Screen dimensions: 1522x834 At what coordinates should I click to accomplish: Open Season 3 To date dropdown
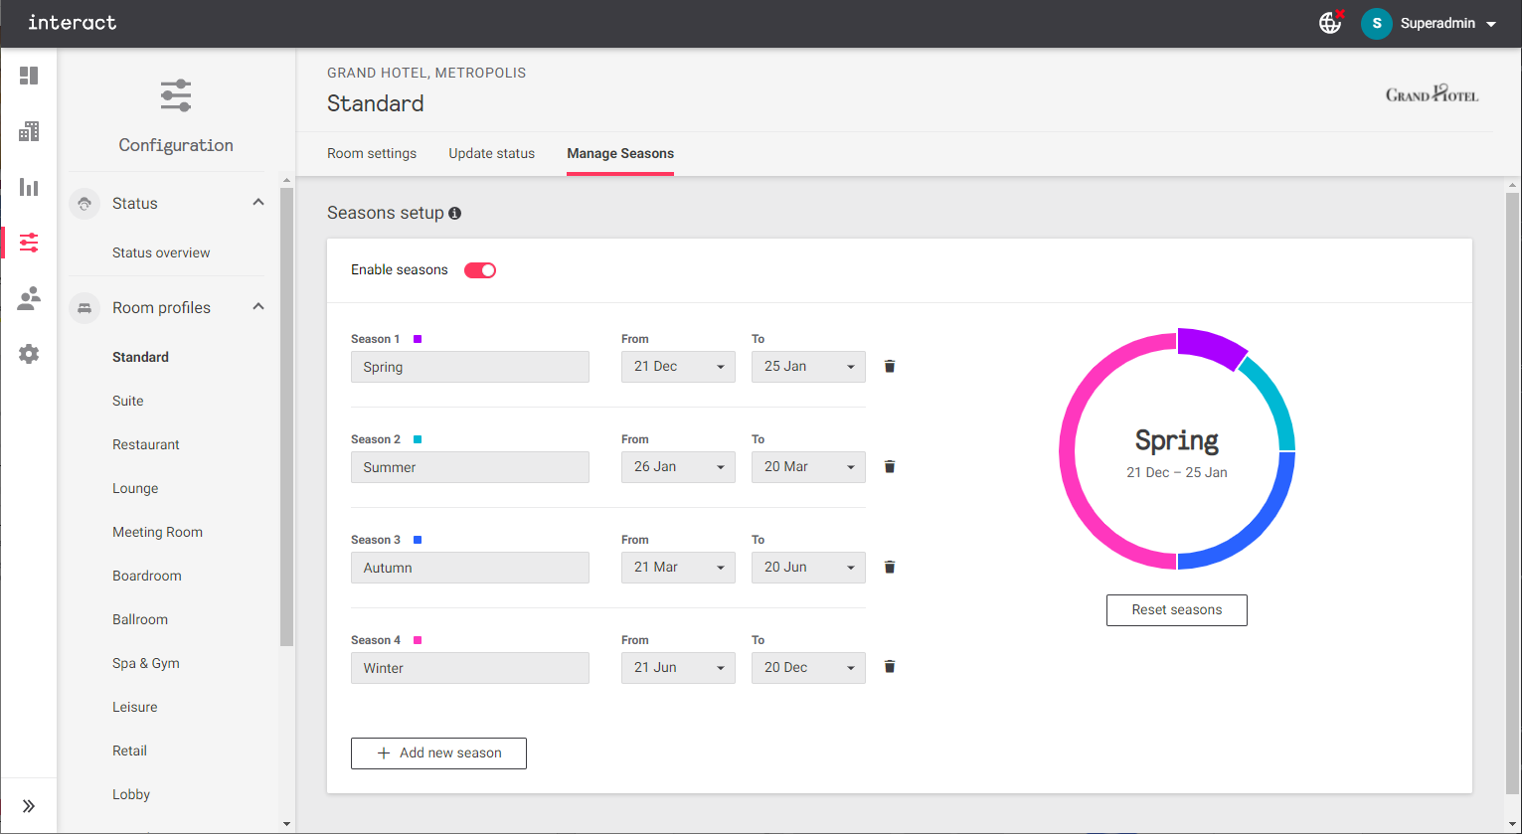(x=808, y=568)
